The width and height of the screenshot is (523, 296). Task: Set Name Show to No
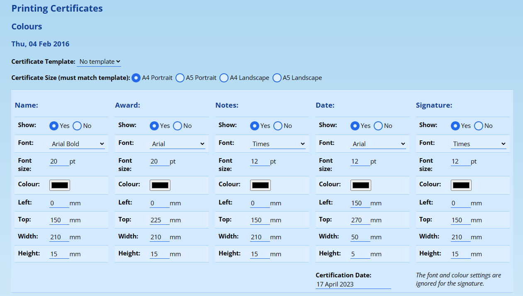click(77, 126)
